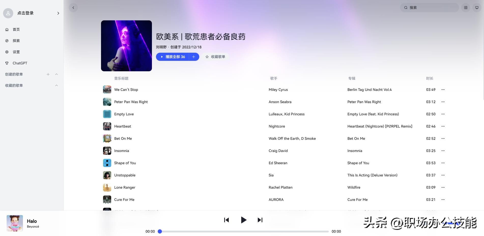Click the plus icon beside Play All
Screen dimensions: 484x236
tap(194, 57)
